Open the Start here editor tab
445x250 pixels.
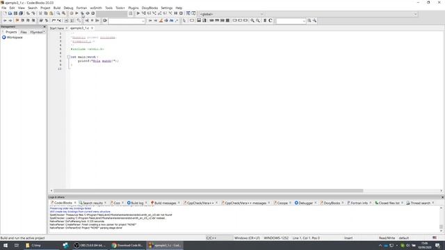pos(57,28)
